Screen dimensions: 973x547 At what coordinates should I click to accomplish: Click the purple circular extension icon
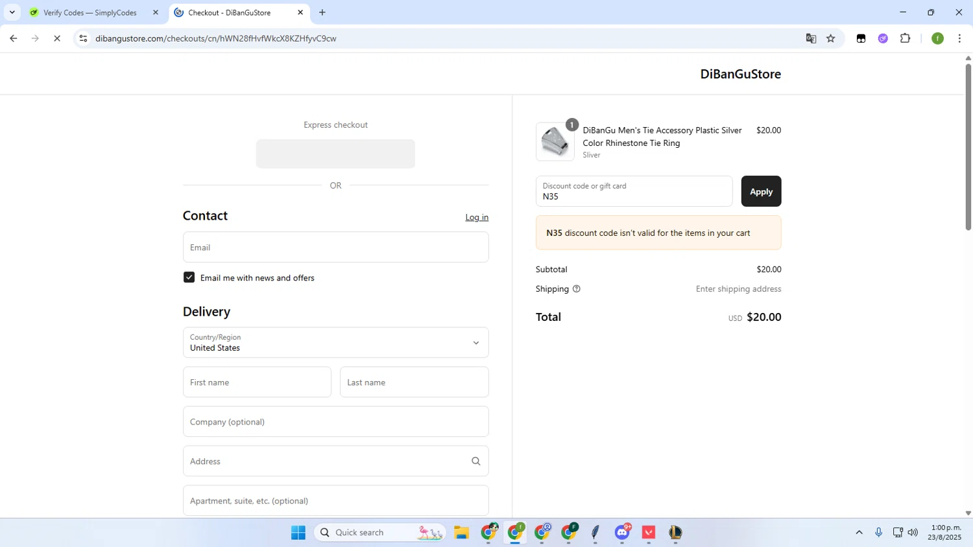883,38
